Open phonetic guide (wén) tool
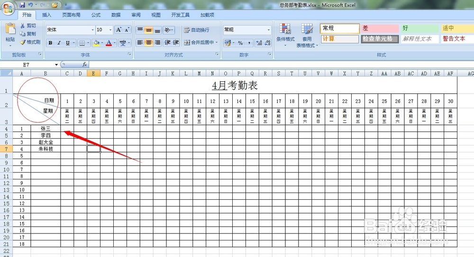The width and height of the screenshot is (474, 257). 122,43
